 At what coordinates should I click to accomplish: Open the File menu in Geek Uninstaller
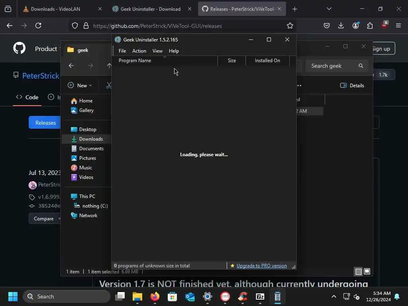click(122, 51)
